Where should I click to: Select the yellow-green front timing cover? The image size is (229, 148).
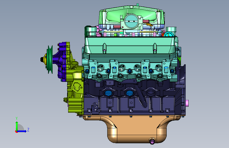(75, 87)
